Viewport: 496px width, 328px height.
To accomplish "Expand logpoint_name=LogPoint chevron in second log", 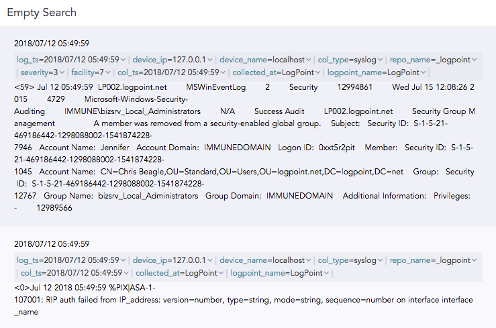I will [x=328, y=273].
